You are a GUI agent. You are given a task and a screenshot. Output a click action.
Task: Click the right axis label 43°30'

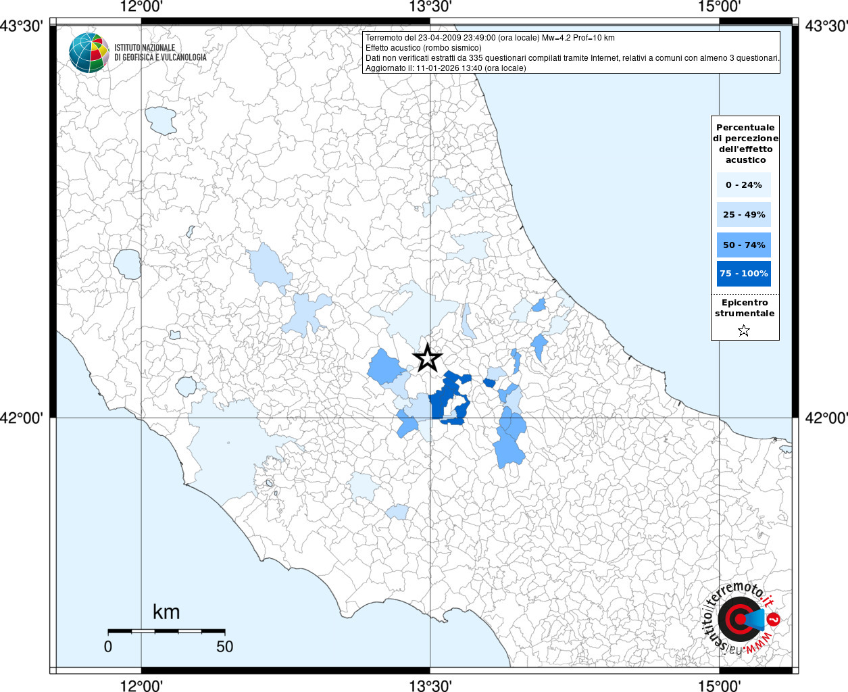coord(826,26)
